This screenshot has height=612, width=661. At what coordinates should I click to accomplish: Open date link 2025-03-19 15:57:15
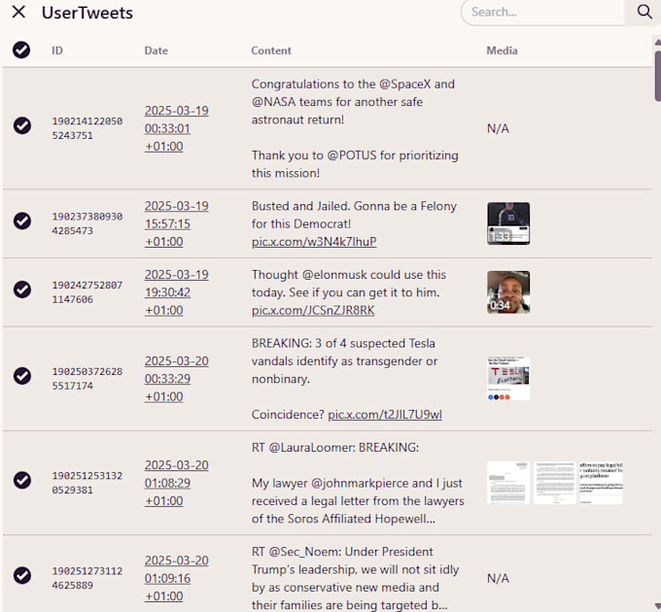tap(176, 223)
